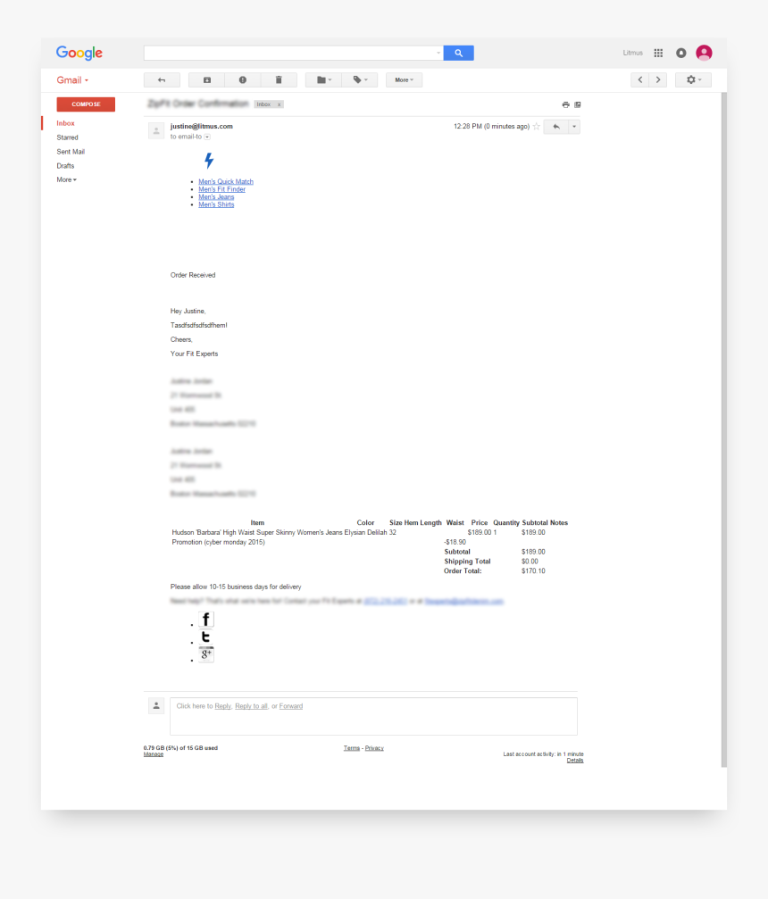
Task: Follow the Men's Shirts link
Action: coord(216,204)
